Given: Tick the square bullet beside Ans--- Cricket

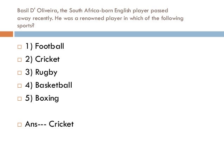Looking at the screenshot, I should pos(19,125).
